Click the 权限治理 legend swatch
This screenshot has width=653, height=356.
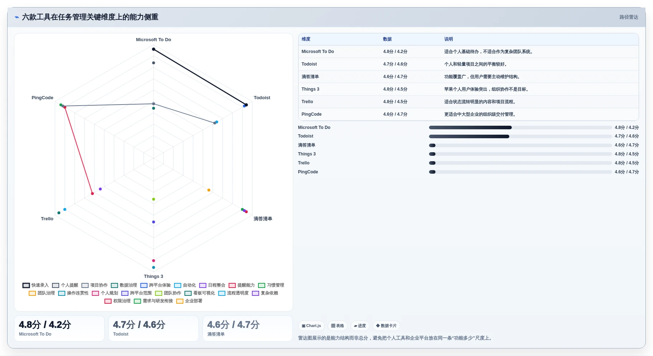pyautogui.click(x=108, y=301)
